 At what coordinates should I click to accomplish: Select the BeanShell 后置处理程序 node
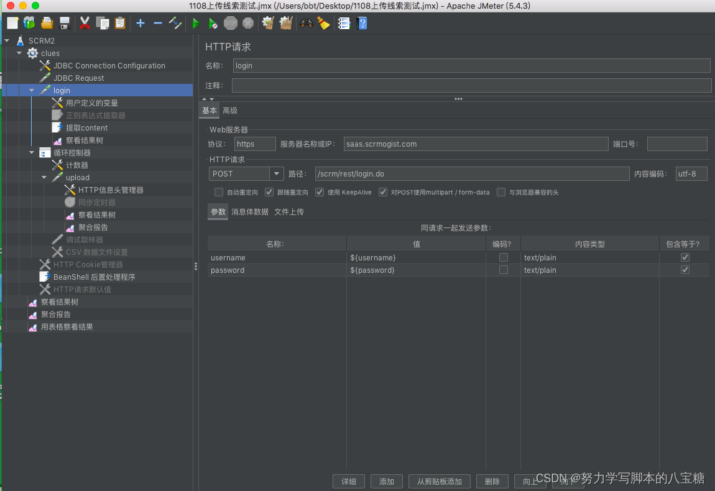pyautogui.click(x=94, y=277)
